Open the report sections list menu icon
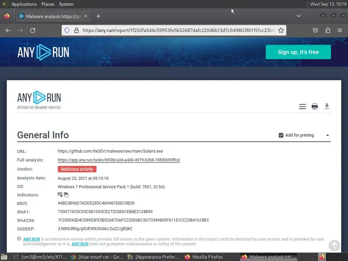 point(302,106)
